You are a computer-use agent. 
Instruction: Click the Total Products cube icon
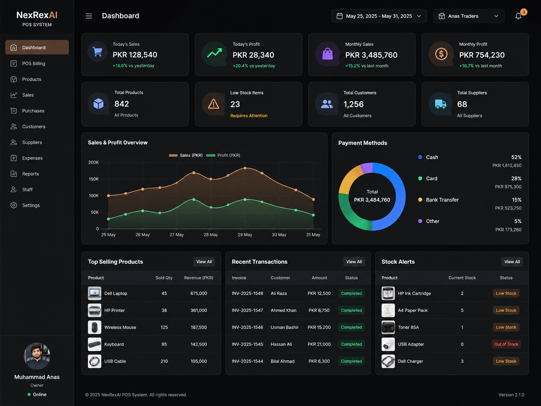tap(99, 104)
